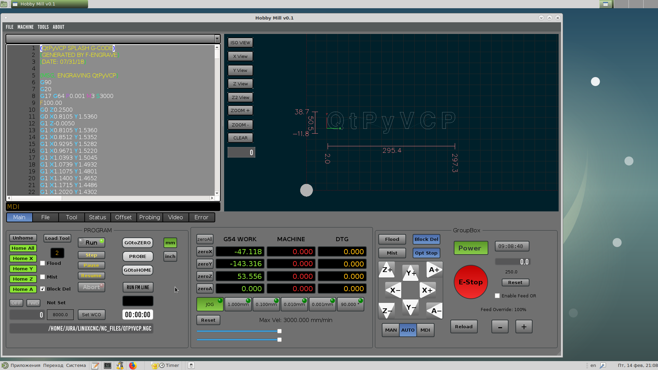Jog the Z axis up with Z+ arrow
This screenshot has width=658, height=370.
click(x=387, y=270)
